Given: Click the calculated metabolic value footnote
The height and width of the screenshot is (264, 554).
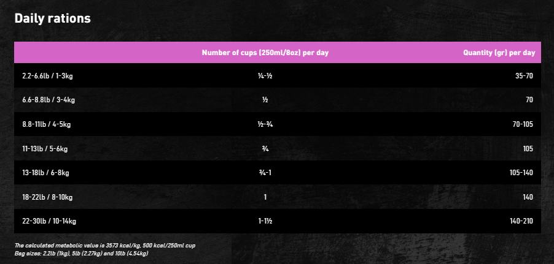Looking at the screenshot, I should (105, 246).
